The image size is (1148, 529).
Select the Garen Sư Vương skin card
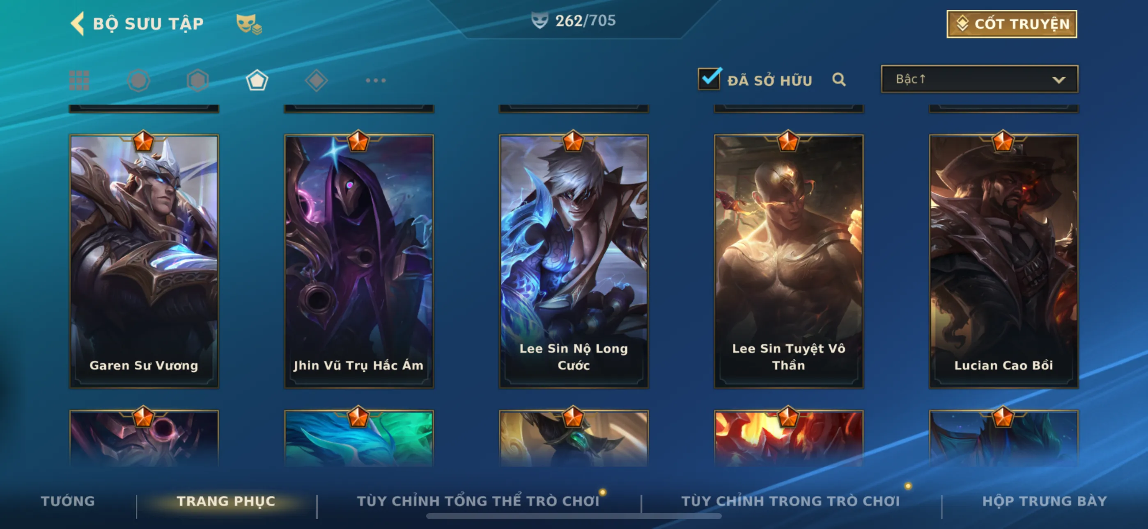144,261
